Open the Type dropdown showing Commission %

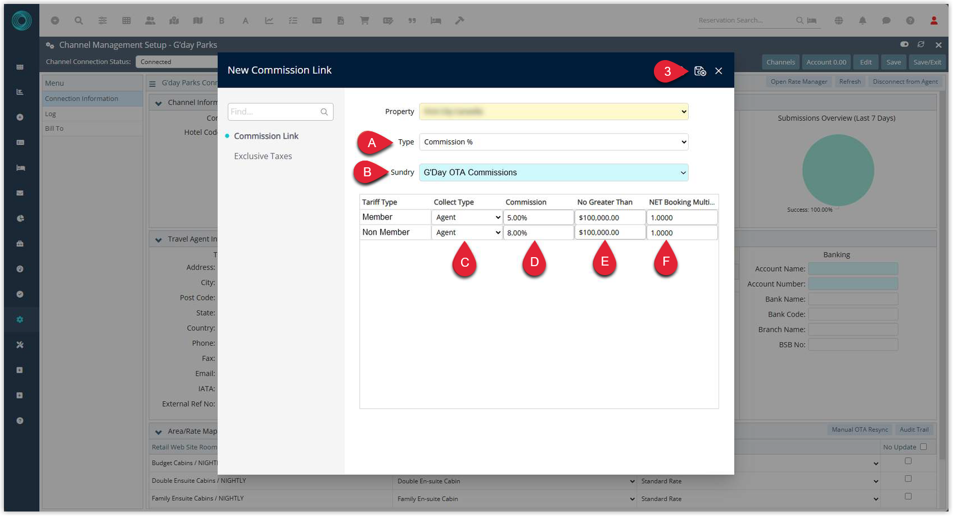click(554, 142)
